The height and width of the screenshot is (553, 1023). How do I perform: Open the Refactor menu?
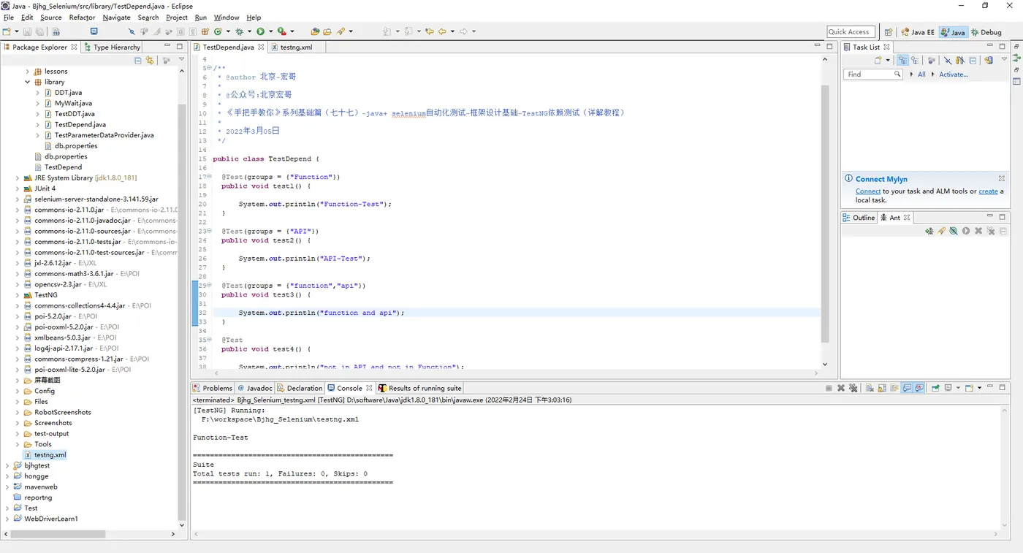point(82,18)
